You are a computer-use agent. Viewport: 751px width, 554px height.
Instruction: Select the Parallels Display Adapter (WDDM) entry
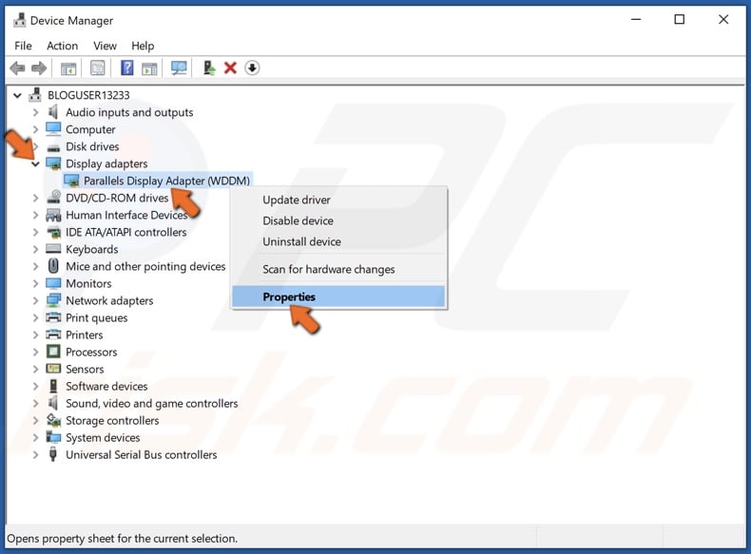(166, 181)
